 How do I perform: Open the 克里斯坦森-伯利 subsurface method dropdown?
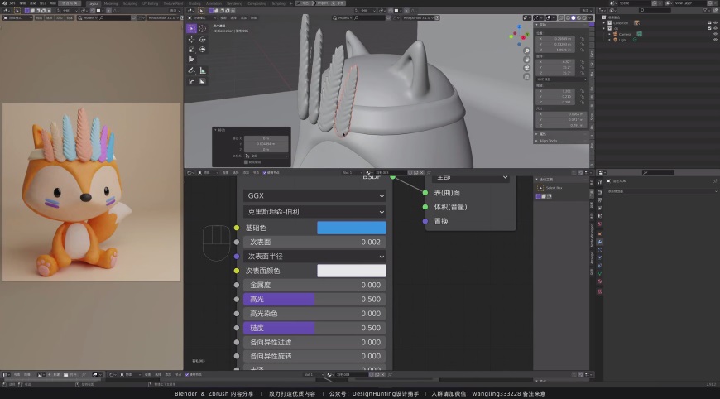pos(314,212)
